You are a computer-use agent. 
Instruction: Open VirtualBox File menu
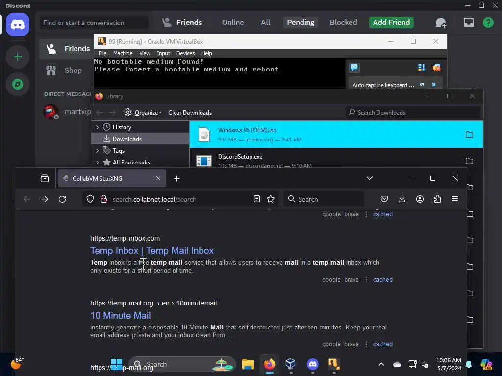pos(102,53)
